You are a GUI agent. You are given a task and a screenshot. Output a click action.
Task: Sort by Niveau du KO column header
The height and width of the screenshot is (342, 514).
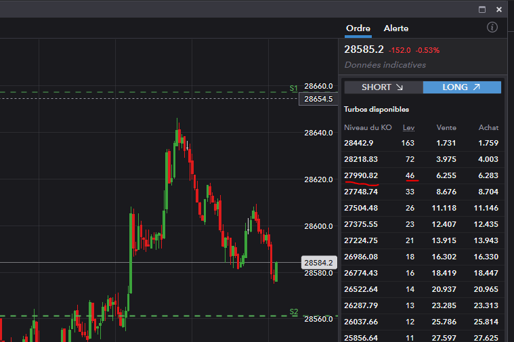368,127
